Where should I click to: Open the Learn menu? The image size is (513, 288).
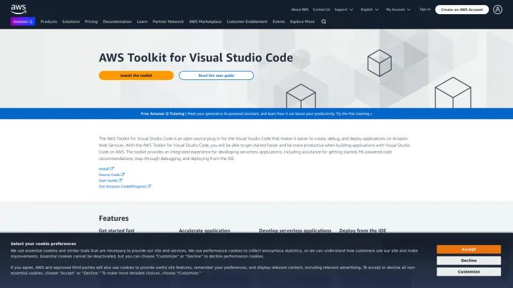tap(142, 22)
